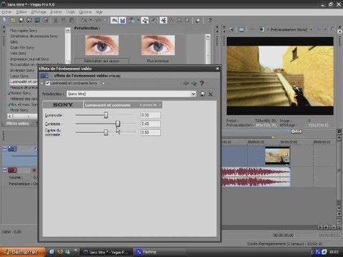Open the Outils menu
The image size is (343, 257).
tap(71, 12)
